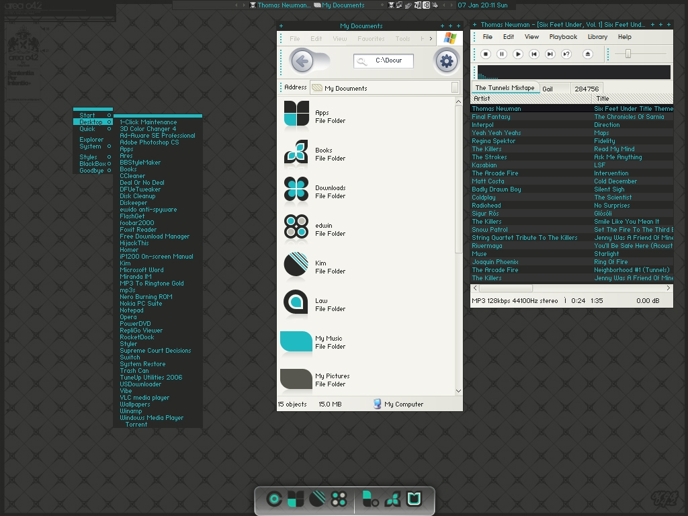
Task: Click the Back arrow in My Documents
Action: click(302, 61)
